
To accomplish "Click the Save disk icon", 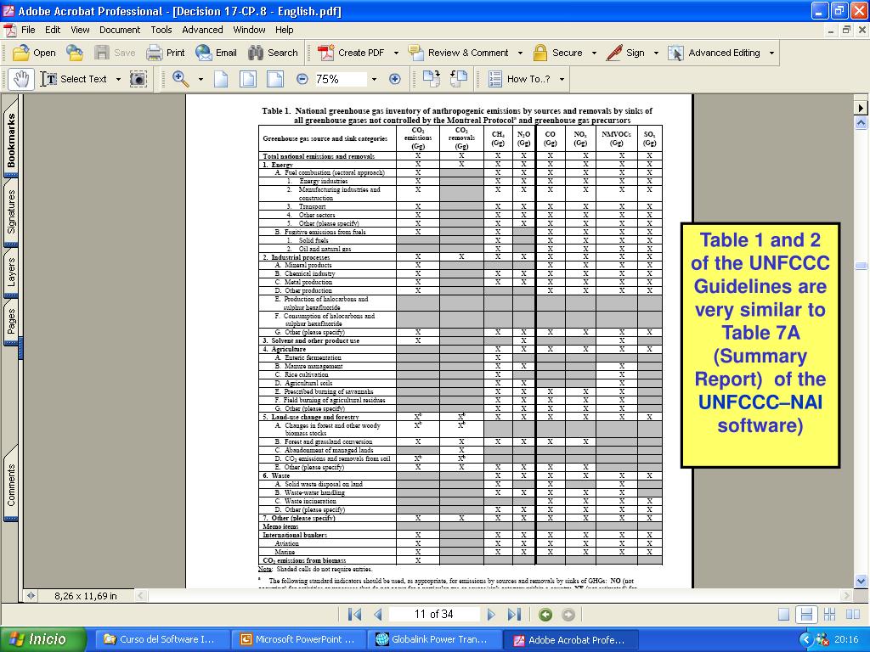I will coord(102,53).
